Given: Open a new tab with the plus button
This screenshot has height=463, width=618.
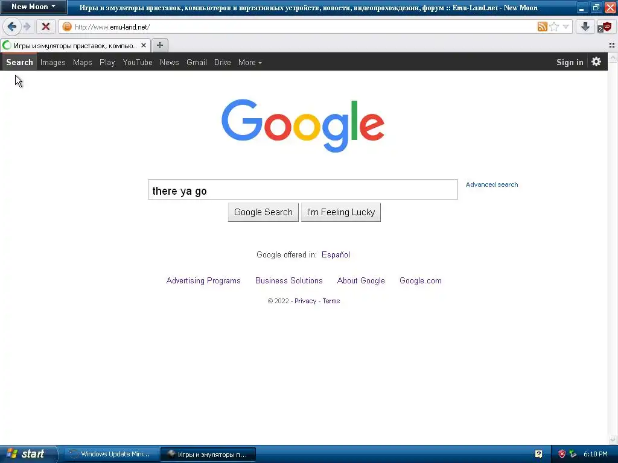Looking at the screenshot, I should click(x=159, y=45).
